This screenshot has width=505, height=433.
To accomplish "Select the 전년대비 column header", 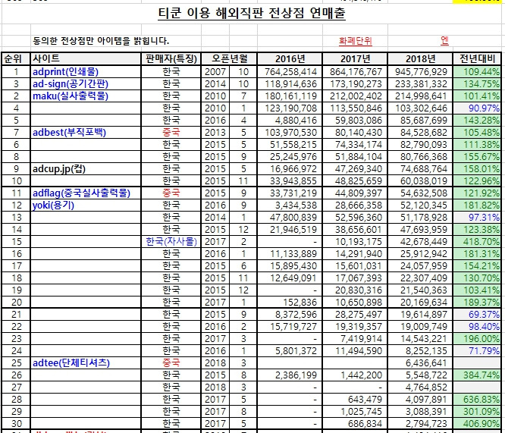I will [477, 58].
